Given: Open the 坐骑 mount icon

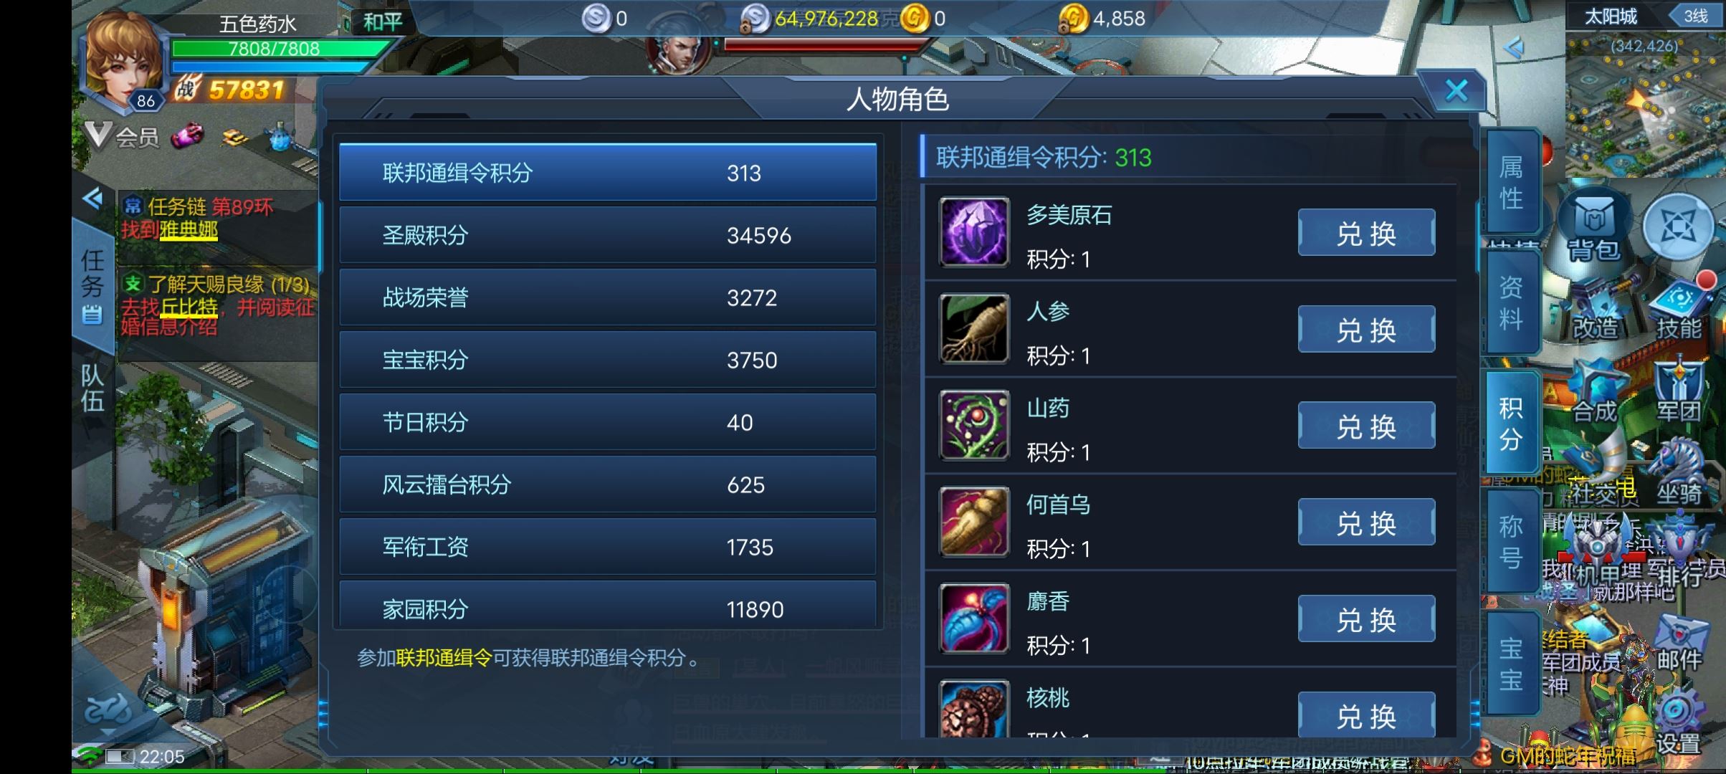Looking at the screenshot, I should [x=1678, y=474].
